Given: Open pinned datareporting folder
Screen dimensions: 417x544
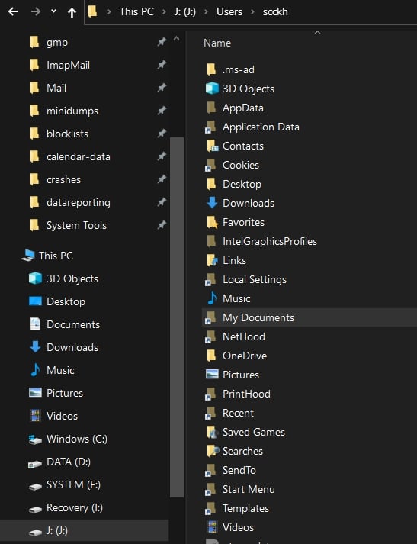Looking at the screenshot, I should (79, 203).
